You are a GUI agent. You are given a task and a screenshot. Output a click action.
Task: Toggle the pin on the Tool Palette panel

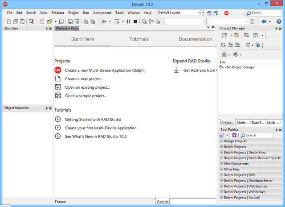[x=276, y=130]
